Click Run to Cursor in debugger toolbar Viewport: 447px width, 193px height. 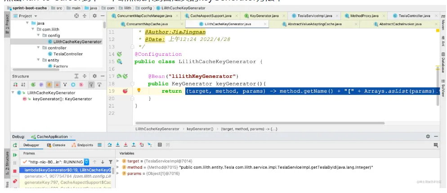[150, 145]
